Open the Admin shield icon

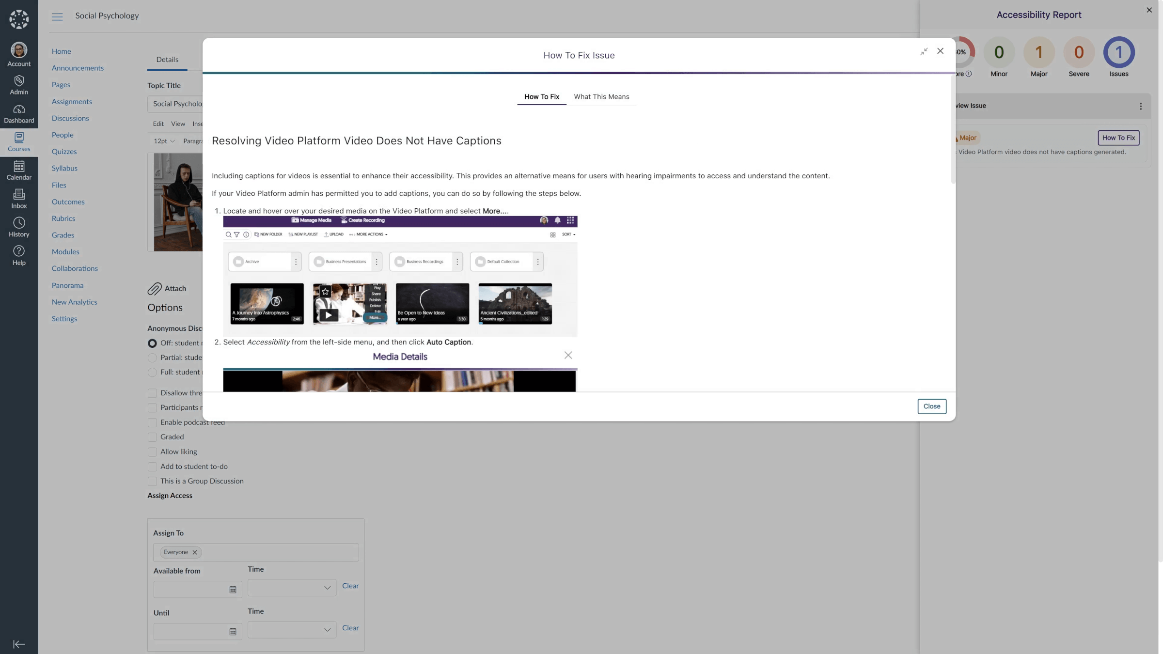19,85
